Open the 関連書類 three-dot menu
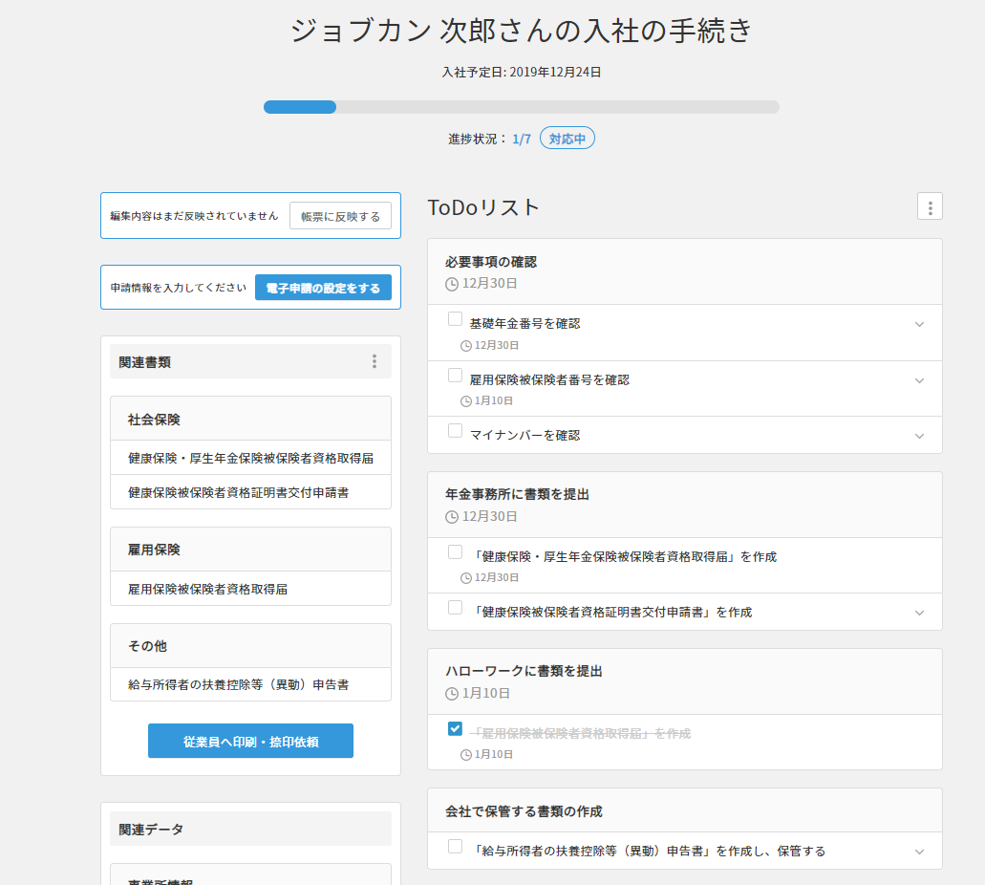The height and width of the screenshot is (885, 985). pyautogui.click(x=375, y=361)
